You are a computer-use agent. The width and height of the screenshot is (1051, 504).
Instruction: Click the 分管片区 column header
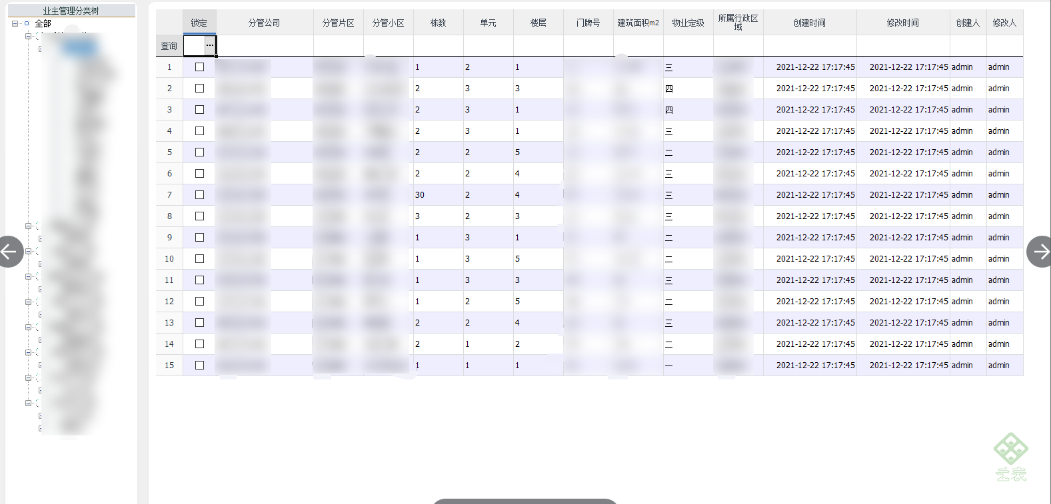tap(339, 23)
